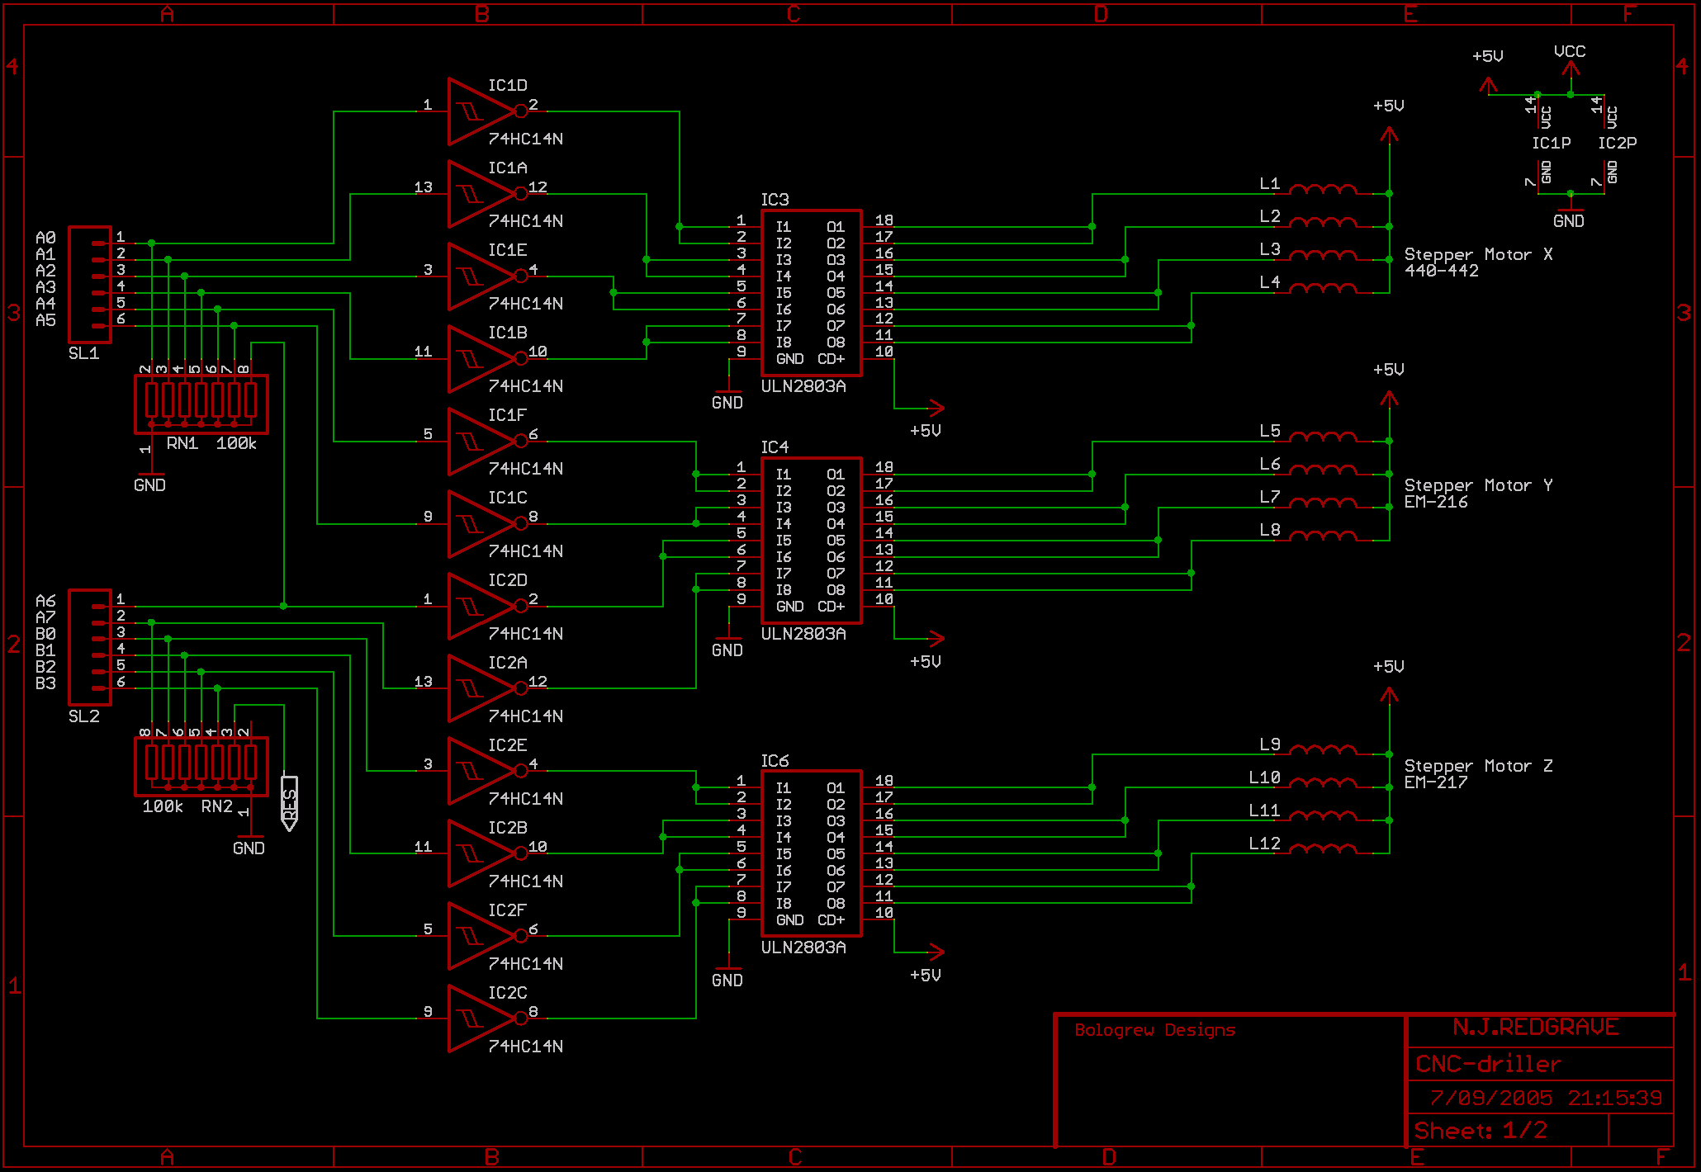Image resolution: width=1701 pixels, height=1172 pixels.
Task: Click the 'A0' pin label on SL1
Action: pos(45,239)
